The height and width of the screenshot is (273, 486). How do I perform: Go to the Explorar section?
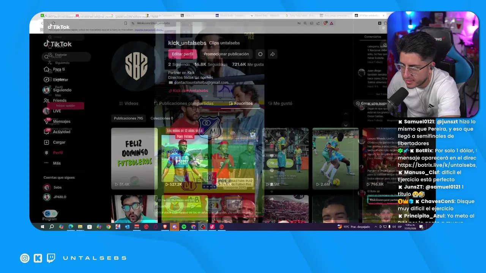click(x=56, y=80)
